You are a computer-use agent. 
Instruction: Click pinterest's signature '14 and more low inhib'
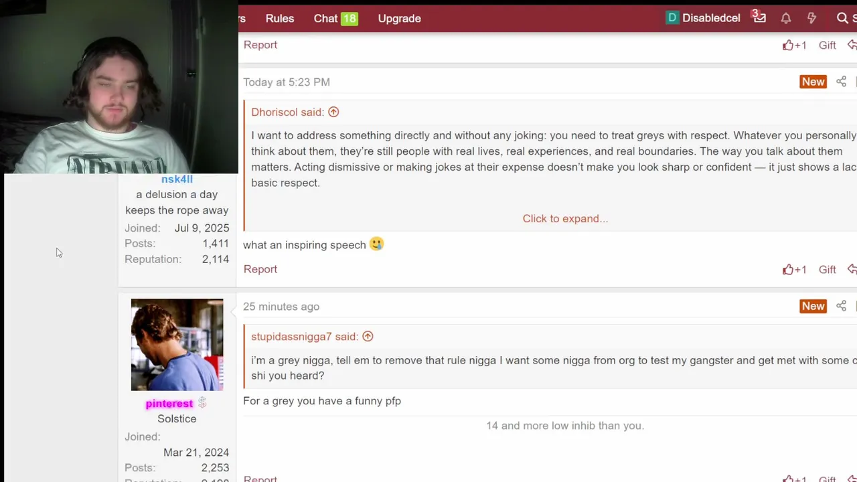[565, 425]
